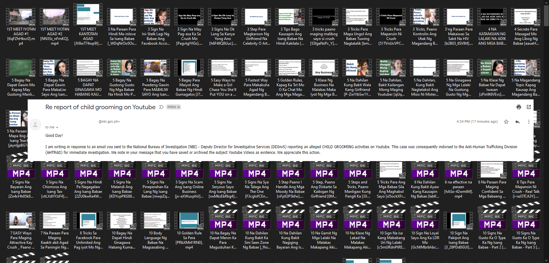This screenshot has width=549, height=263.
Task: Select '5 Easy Ways to Make a Girl' video
Action: [223, 68]
